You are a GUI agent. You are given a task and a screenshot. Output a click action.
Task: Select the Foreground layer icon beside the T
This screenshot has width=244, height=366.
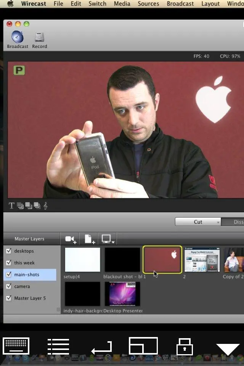pyautogui.click(x=20, y=205)
